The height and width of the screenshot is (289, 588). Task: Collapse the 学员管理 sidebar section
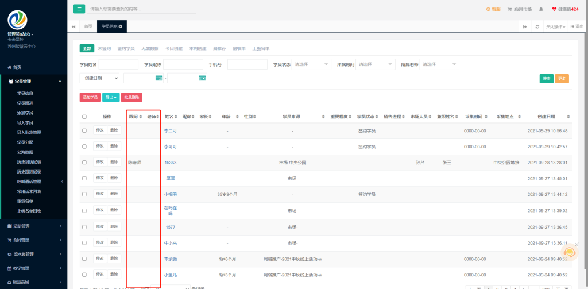[x=34, y=82]
